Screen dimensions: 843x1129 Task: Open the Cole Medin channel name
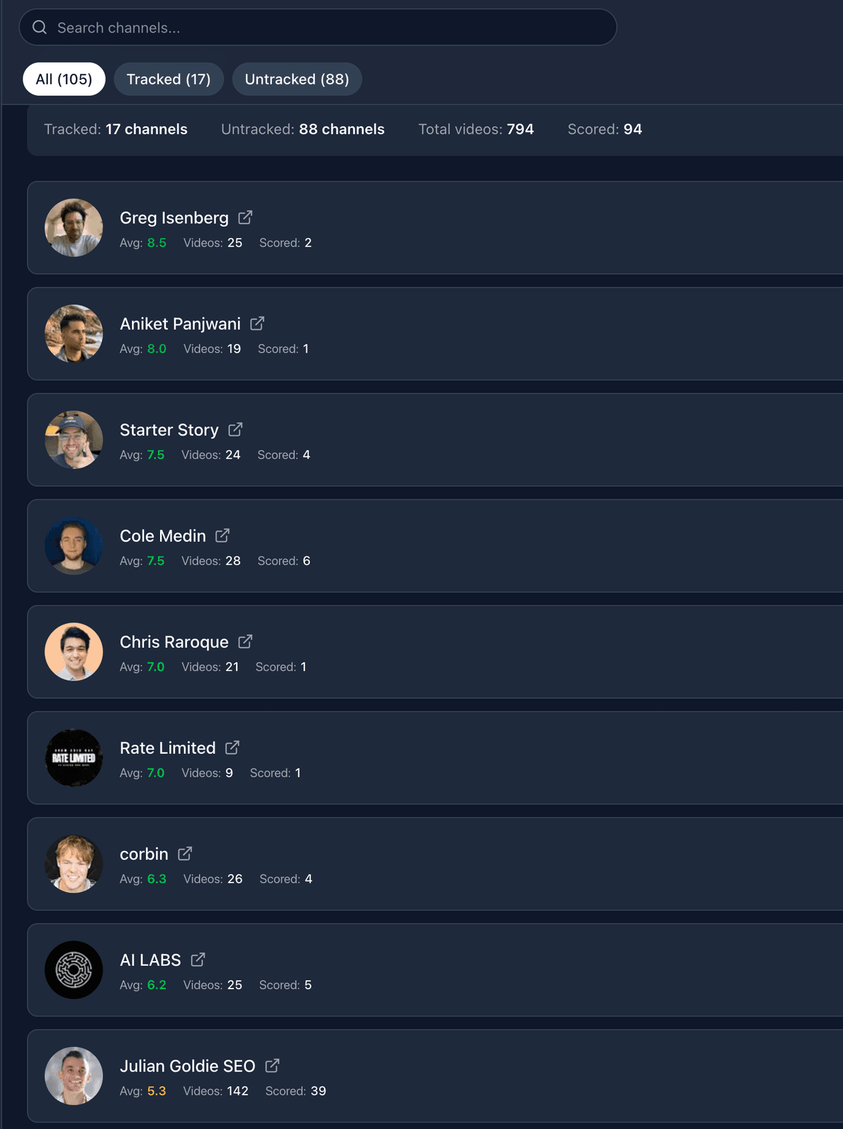(x=163, y=536)
